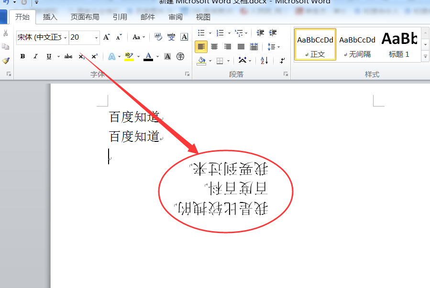Select the sort icon in paragraph group

[x=264, y=61]
